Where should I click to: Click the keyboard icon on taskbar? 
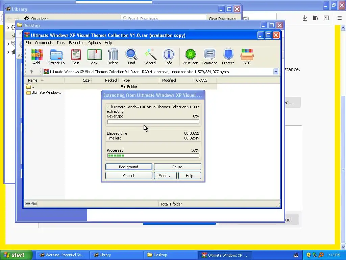[296, 255]
